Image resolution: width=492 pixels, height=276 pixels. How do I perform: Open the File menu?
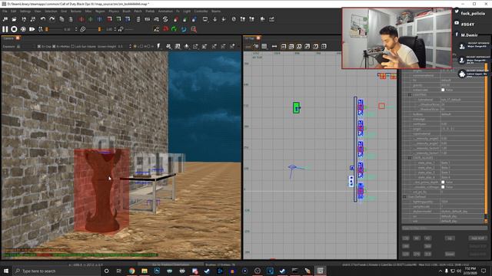[5, 11]
